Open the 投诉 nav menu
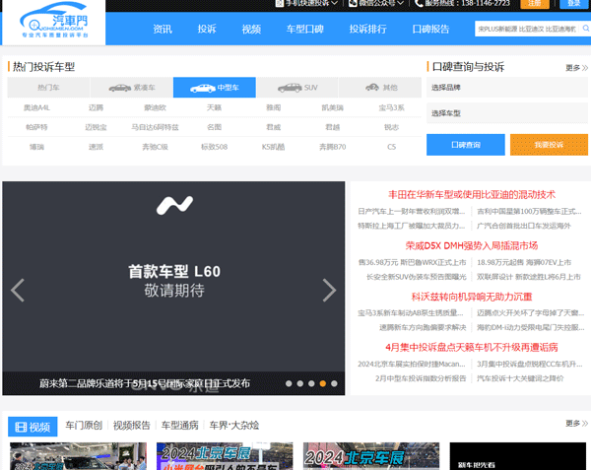 (x=207, y=29)
